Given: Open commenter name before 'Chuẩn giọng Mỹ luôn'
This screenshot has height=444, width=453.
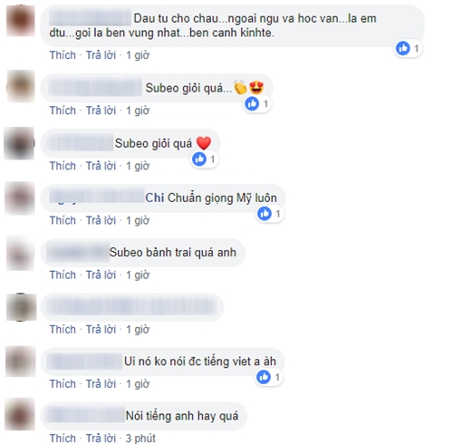Looking at the screenshot, I should pyautogui.click(x=97, y=197).
